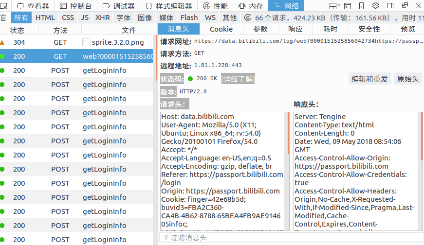Filter requests by 所有
The height and width of the screenshot is (245, 424).
21,18
